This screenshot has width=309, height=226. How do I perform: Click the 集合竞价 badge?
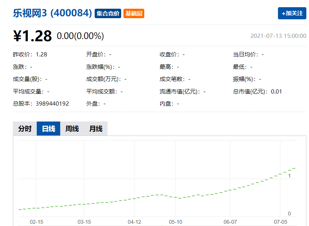(108, 13)
